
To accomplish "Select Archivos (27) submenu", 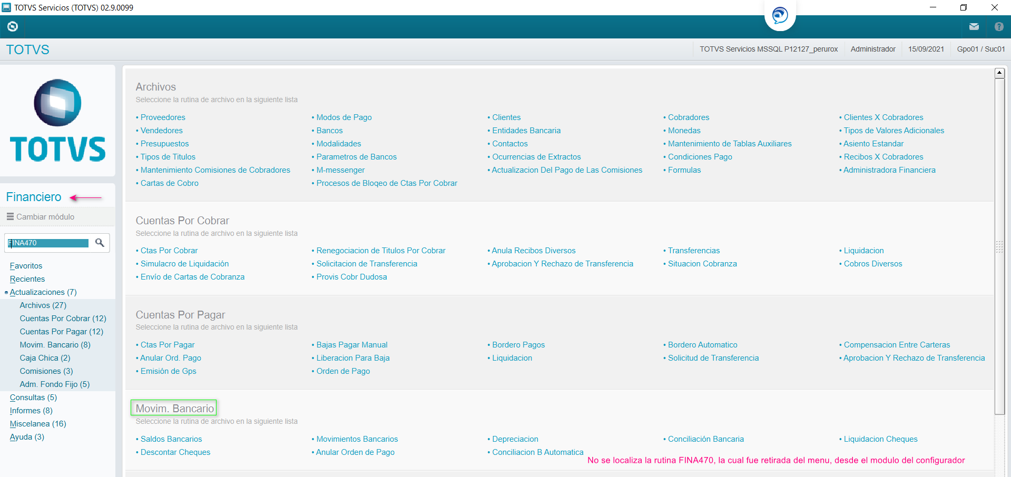I will (x=43, y=305).
